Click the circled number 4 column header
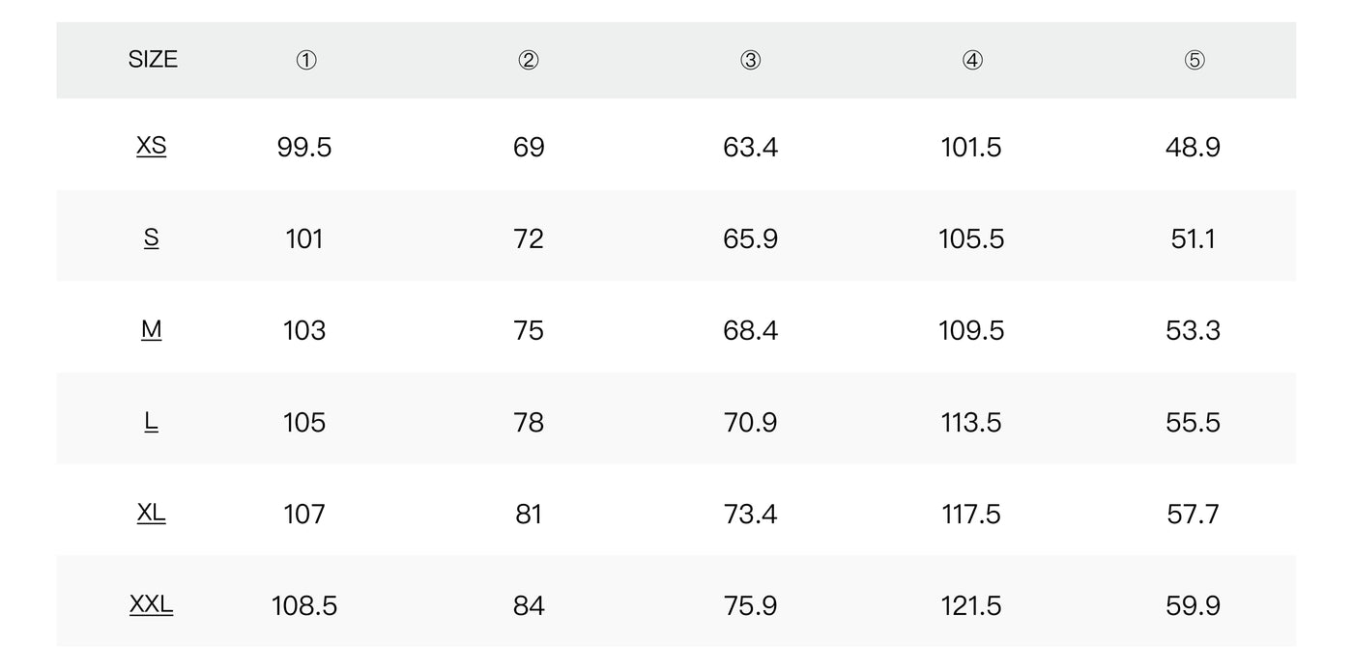The width and height of the screenshot is (1353, 670). coord(973,61)
